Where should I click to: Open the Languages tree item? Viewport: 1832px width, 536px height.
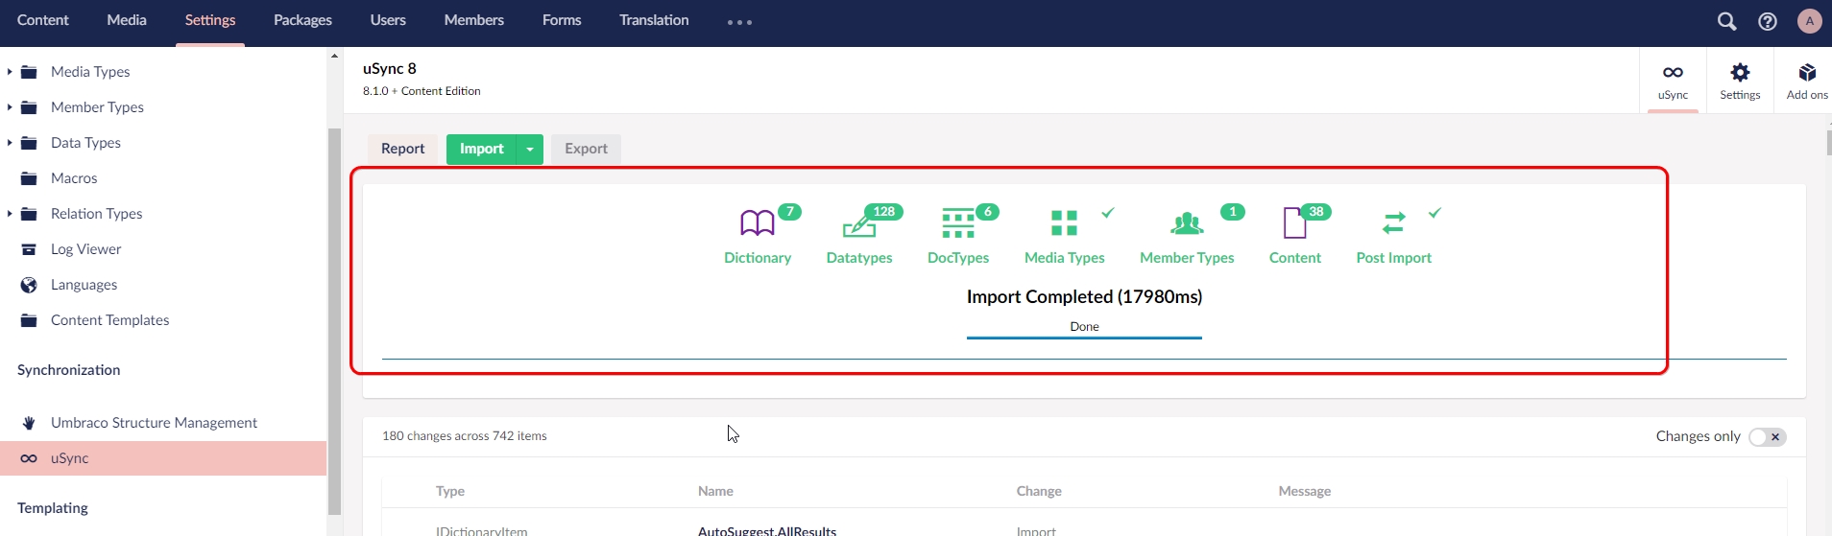pyautogui.click(x=84, y=285)
